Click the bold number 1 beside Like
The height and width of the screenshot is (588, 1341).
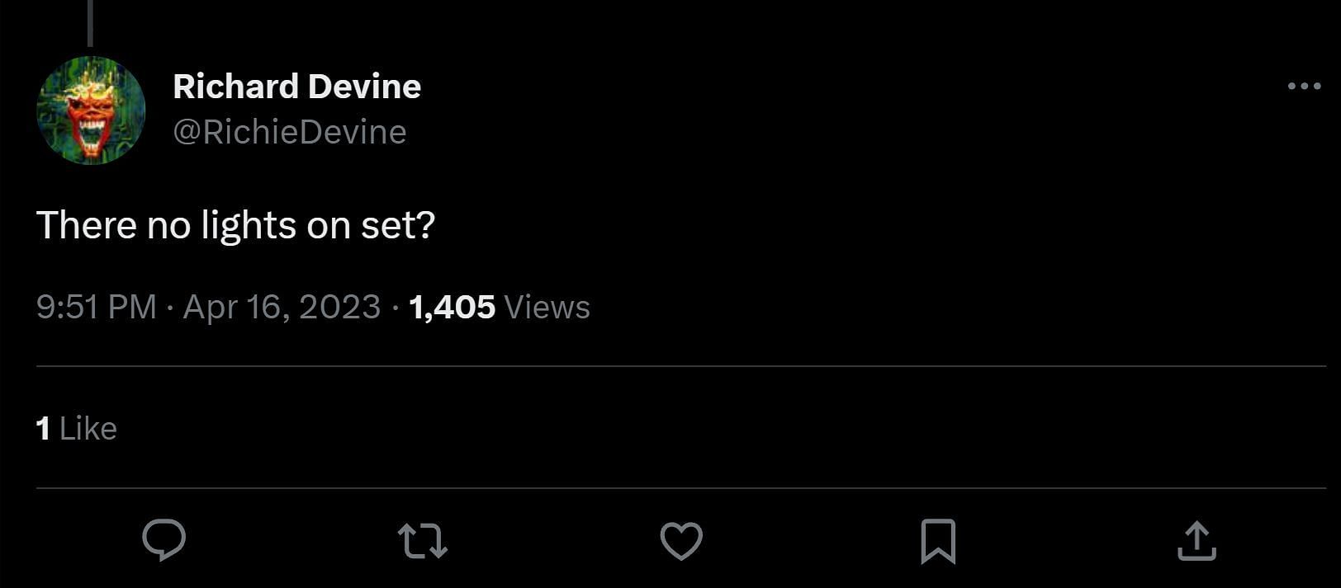tap(44, 429)
